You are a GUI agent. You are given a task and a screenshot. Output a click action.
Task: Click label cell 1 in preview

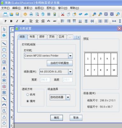[88, 59]
